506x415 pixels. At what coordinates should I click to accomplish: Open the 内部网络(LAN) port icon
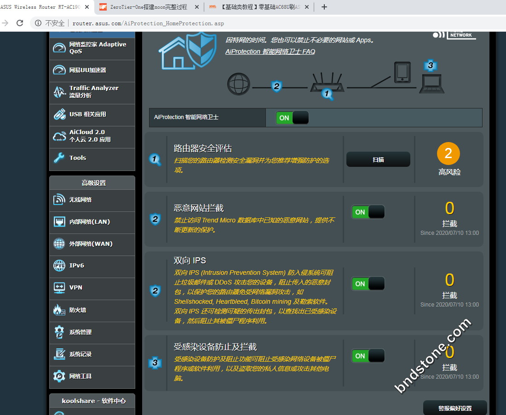[x=59, y=222]
